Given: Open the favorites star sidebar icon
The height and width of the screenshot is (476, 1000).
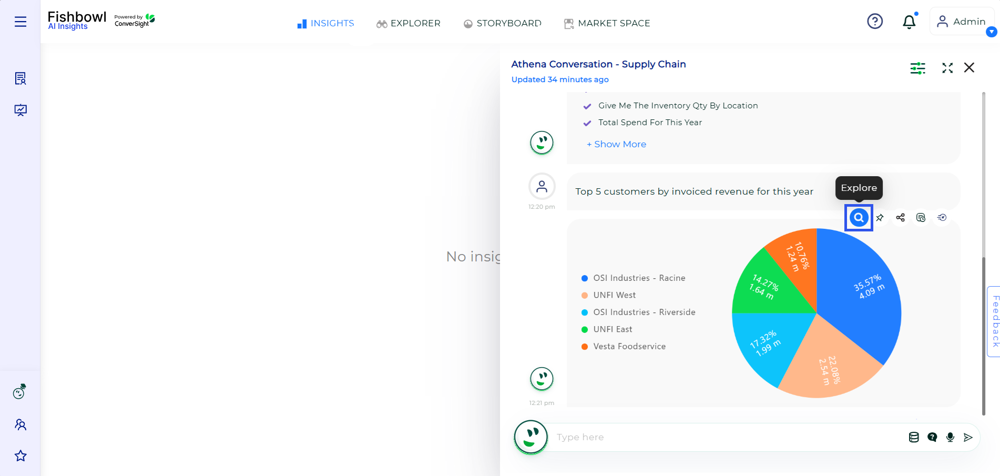Looking at the screenshot, I should pyautogui.click(x=21, y=455).
